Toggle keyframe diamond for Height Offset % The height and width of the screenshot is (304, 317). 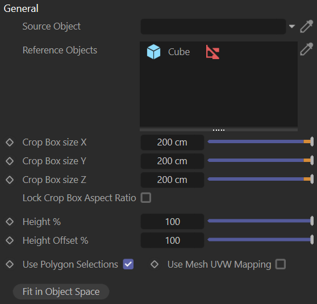pos(10,240)
